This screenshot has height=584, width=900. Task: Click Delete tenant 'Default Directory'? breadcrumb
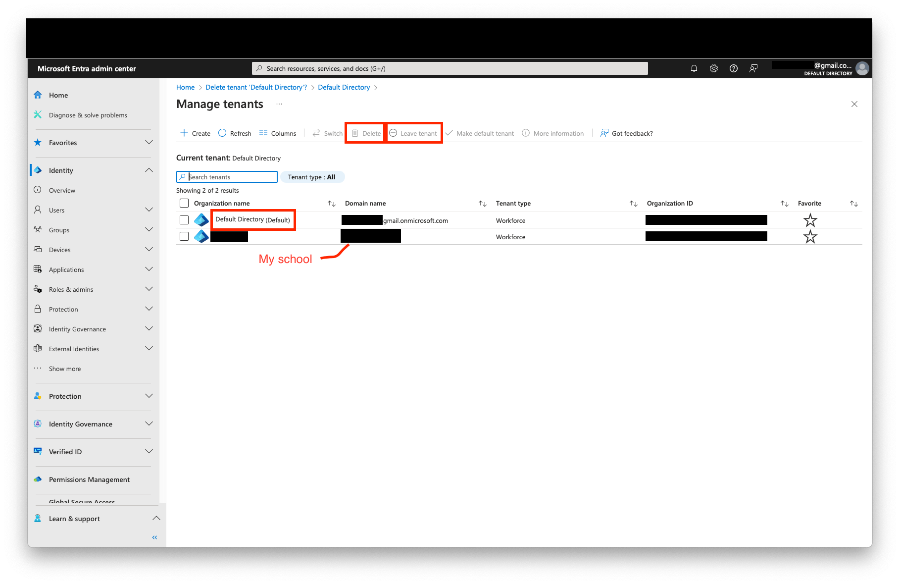coord(256,87)
